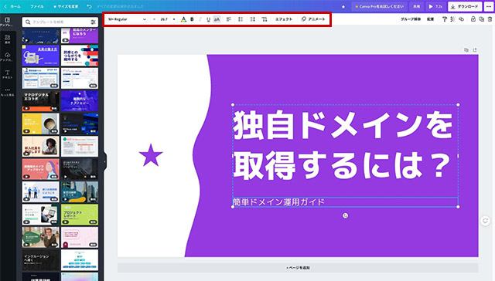Select マクロデジタル black template thumbnail

pyautogui.click(x=41, y=101)
